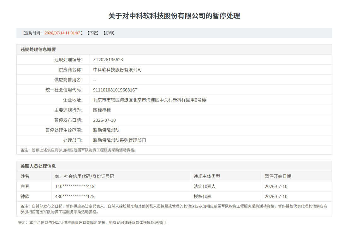Click the 统一社会信用代码/身份证号码 column header
The width and height of the screenshot is (350, 241).
tap(85, 176)
